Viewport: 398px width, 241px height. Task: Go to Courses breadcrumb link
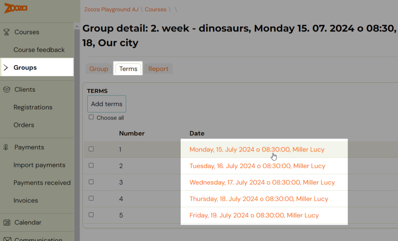tap(155, 10)
